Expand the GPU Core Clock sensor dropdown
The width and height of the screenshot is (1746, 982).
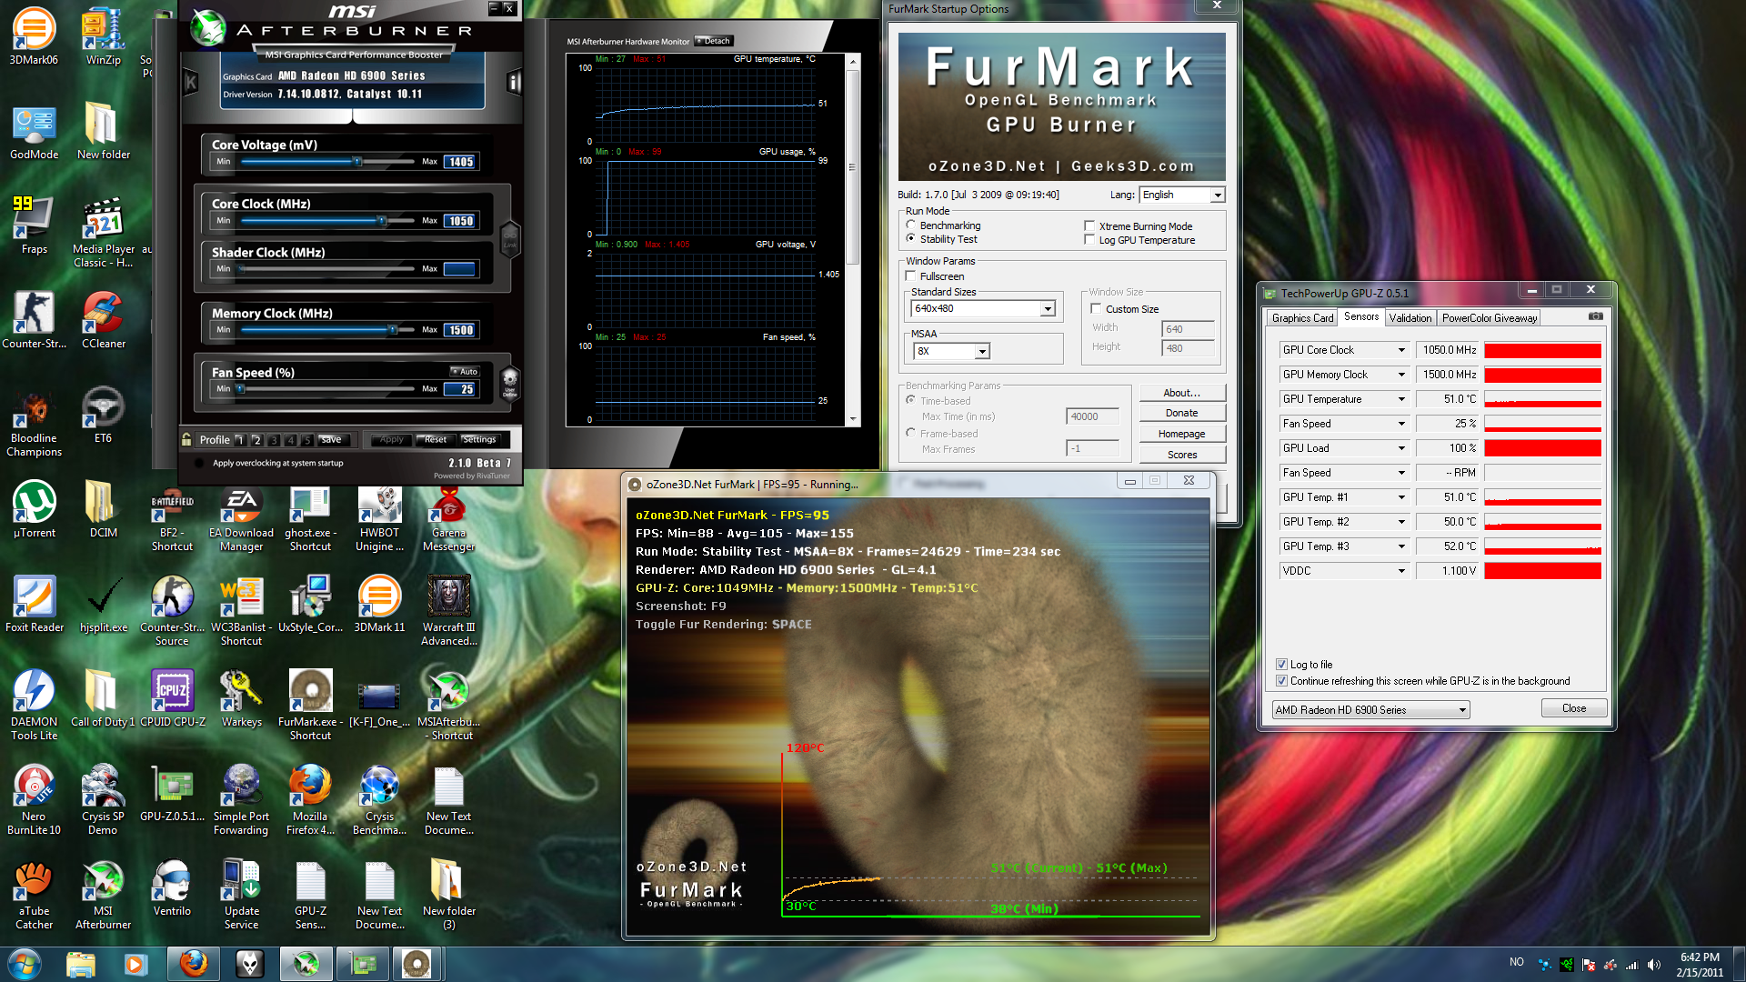pyautogui.click(x=1401, y=350)
